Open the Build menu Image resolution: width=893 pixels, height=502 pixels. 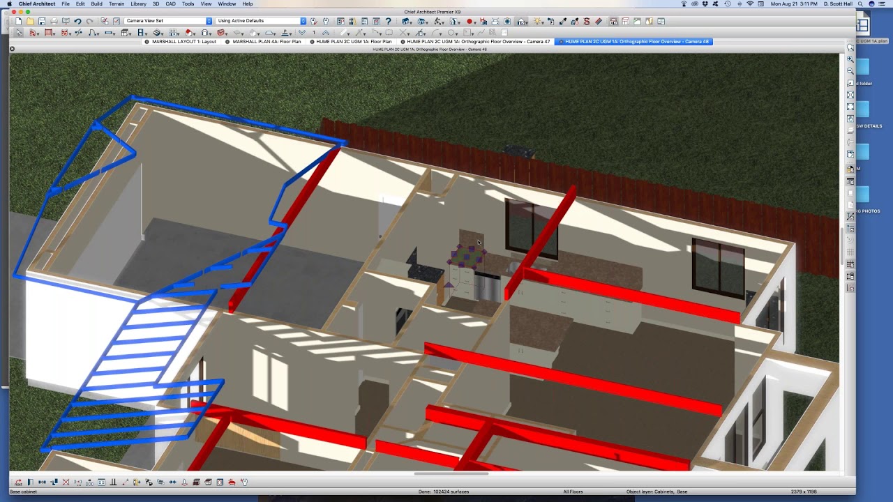click(x=96, y=4)
